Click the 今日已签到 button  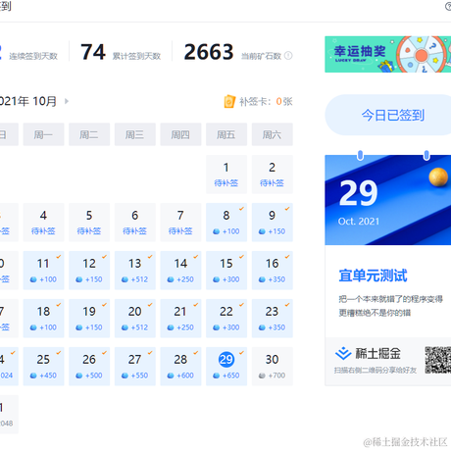[388, 115]
